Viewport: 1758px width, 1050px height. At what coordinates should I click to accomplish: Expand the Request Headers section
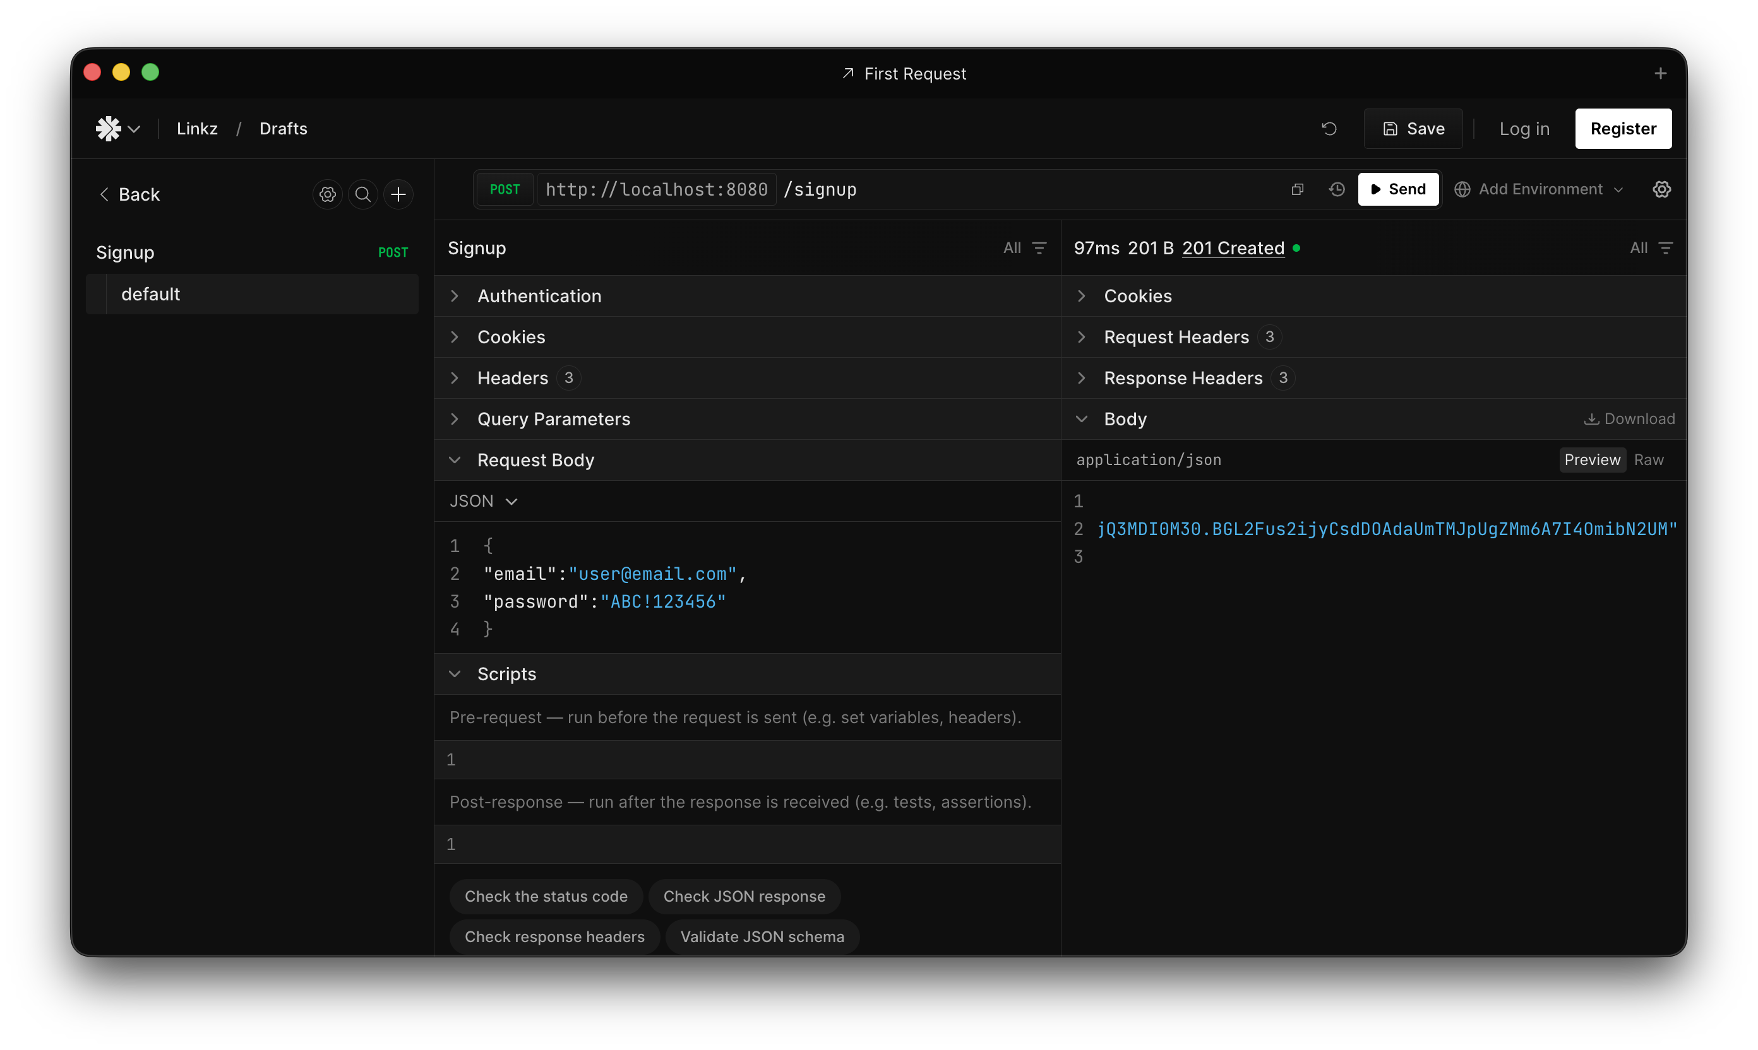[1373, 338]
